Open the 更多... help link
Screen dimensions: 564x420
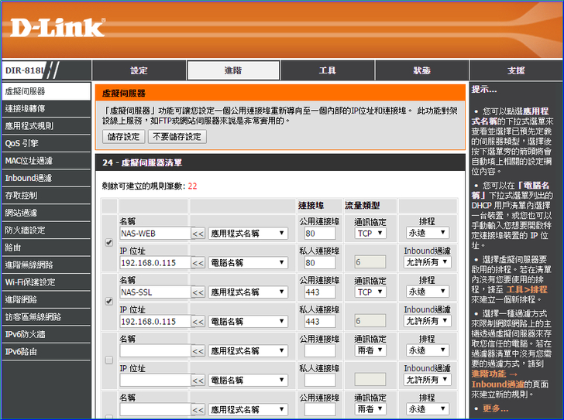pyautogui.click(x=495, y=408)
